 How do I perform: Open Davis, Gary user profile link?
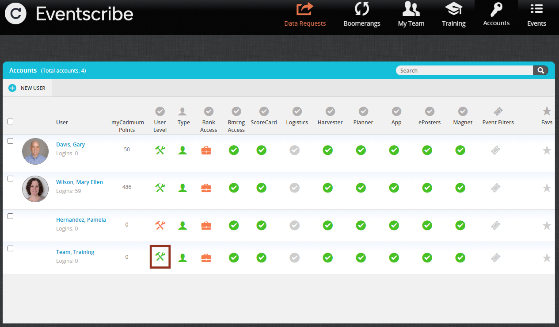pyautogui.click(x=71, y=145)
